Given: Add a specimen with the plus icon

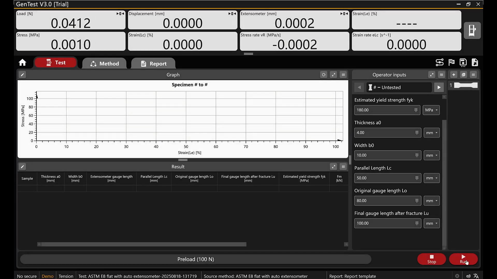Looking at the screenshot, I should tap(454, 75).
